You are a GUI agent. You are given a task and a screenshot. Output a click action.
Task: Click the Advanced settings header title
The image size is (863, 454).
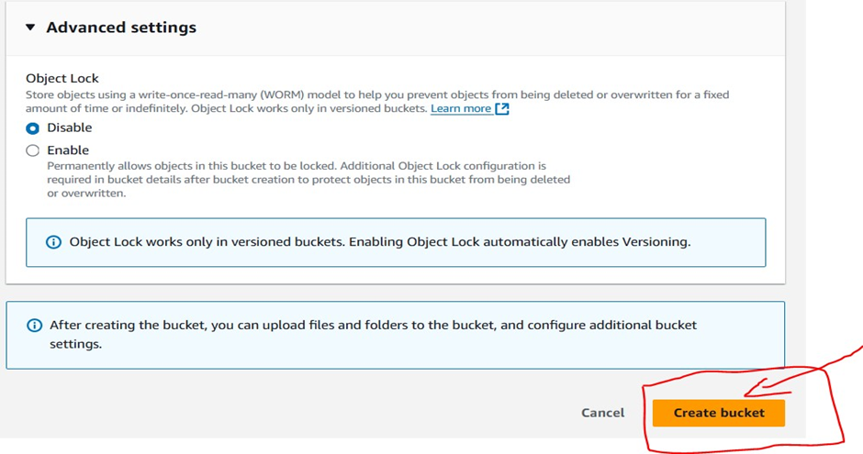pos(121,28)
